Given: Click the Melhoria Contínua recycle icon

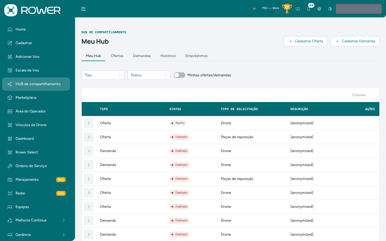Looking at the screenshot, I should point(10,220).
